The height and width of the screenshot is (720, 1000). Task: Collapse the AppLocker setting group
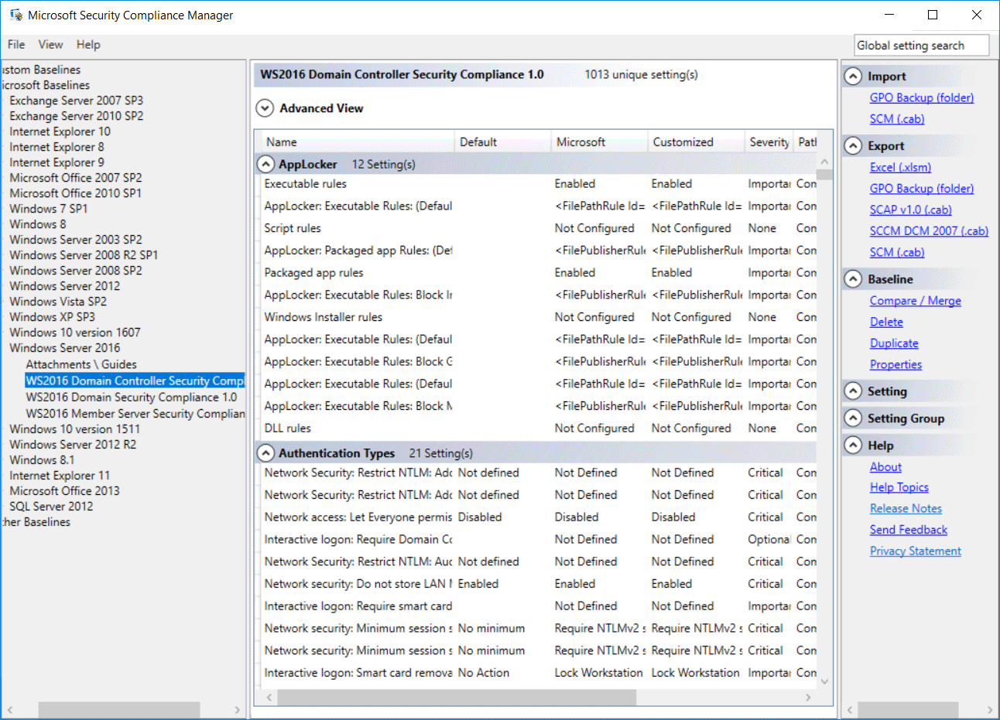coord(265,164)
